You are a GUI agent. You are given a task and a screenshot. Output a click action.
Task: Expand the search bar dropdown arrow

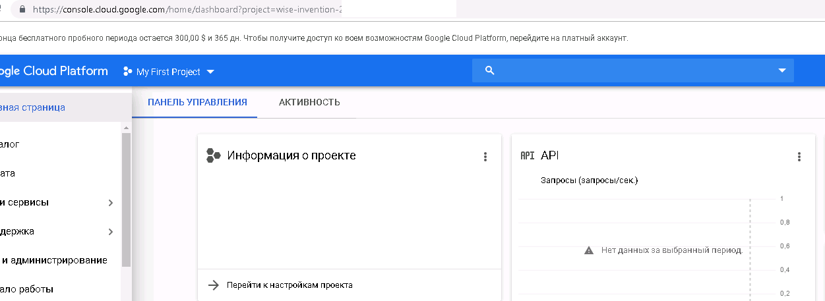[x=782, y=70]
